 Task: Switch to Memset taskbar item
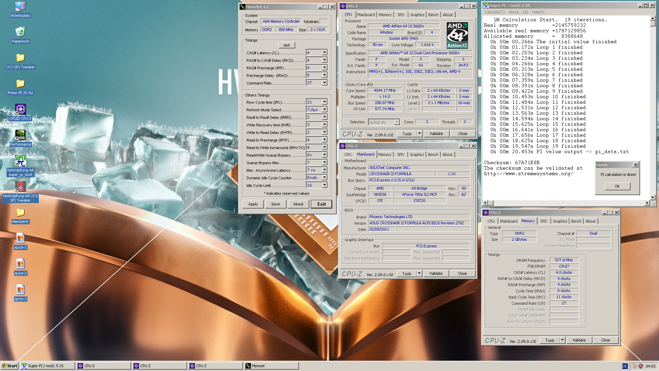tap(271, 366)
